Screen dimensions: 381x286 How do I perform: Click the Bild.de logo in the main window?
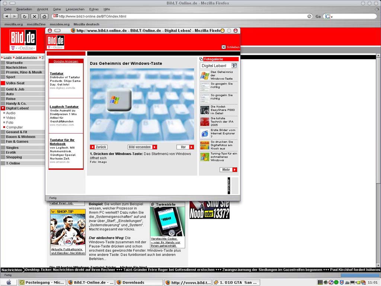coord(23,40)
